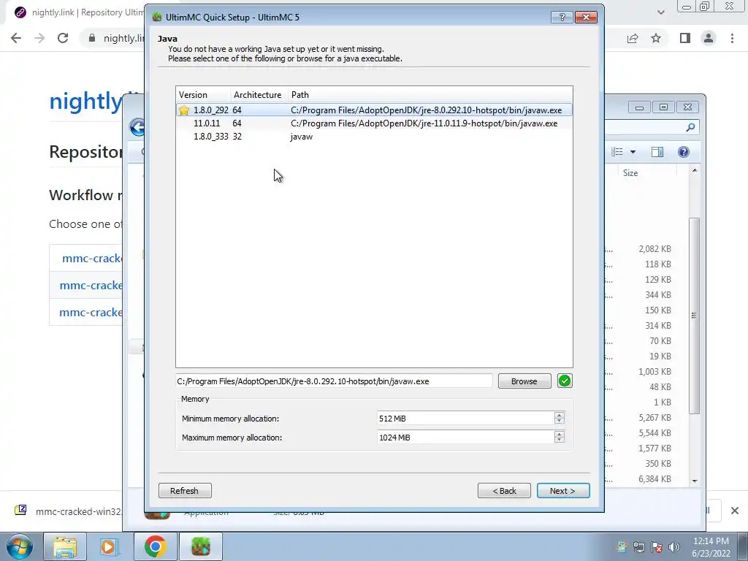The image size is (748, 561).
Task: Click the network icon in system tray
Action: coord(638,547)
